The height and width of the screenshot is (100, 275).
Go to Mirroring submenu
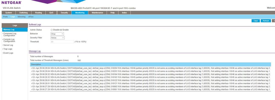click(21, 17)
